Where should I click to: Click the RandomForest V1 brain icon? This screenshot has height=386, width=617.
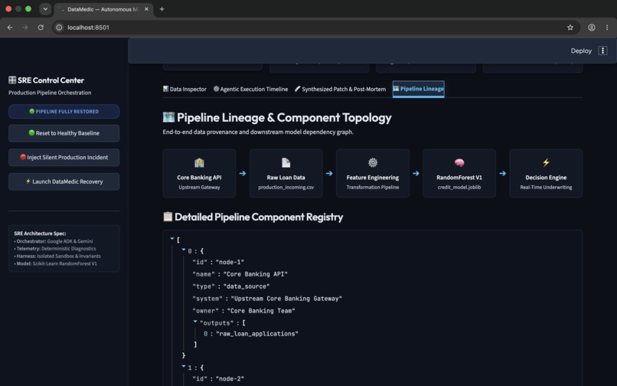[459, 162]
